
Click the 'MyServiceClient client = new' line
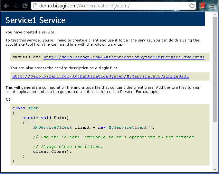(x=94, y=127)
